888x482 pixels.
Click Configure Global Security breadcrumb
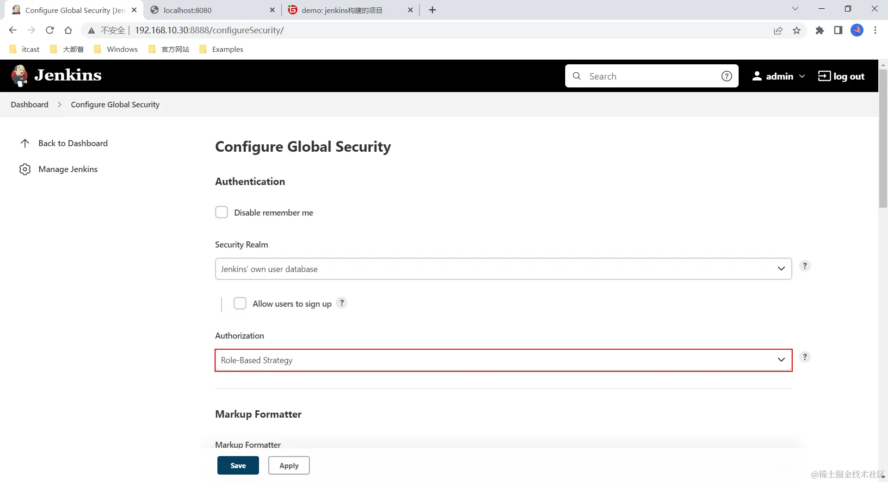pos(115,105)
